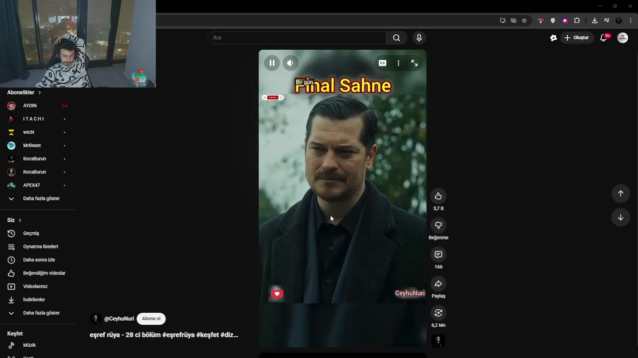Go to next Short with down arrow
The image size is (638, 358).
(x=621, y=217)
